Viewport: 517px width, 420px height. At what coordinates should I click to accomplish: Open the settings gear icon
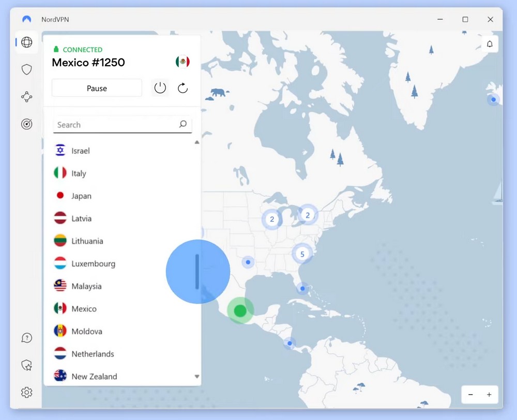tap(27, 392)
